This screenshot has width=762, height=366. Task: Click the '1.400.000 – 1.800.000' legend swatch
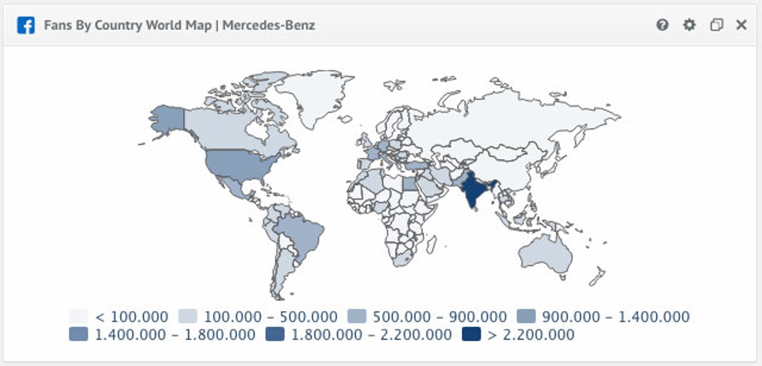click(78, 334)
